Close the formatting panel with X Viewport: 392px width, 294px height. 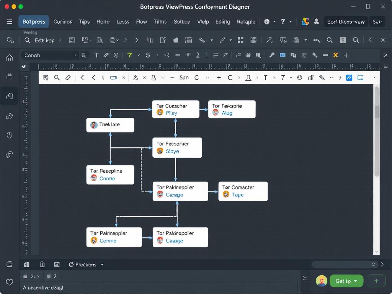[x=386, y=55]
